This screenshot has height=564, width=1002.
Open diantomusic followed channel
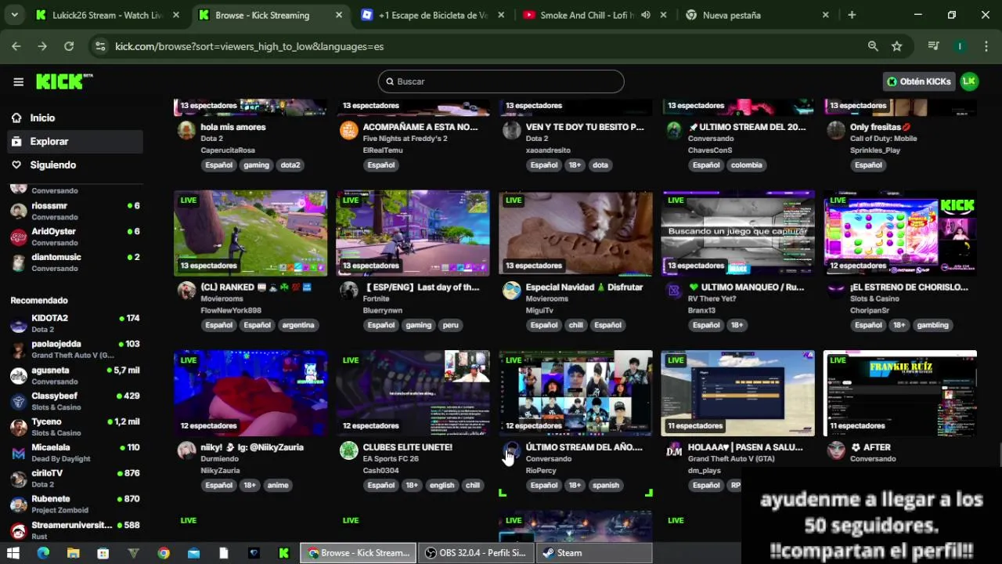(x=74, y=262)
